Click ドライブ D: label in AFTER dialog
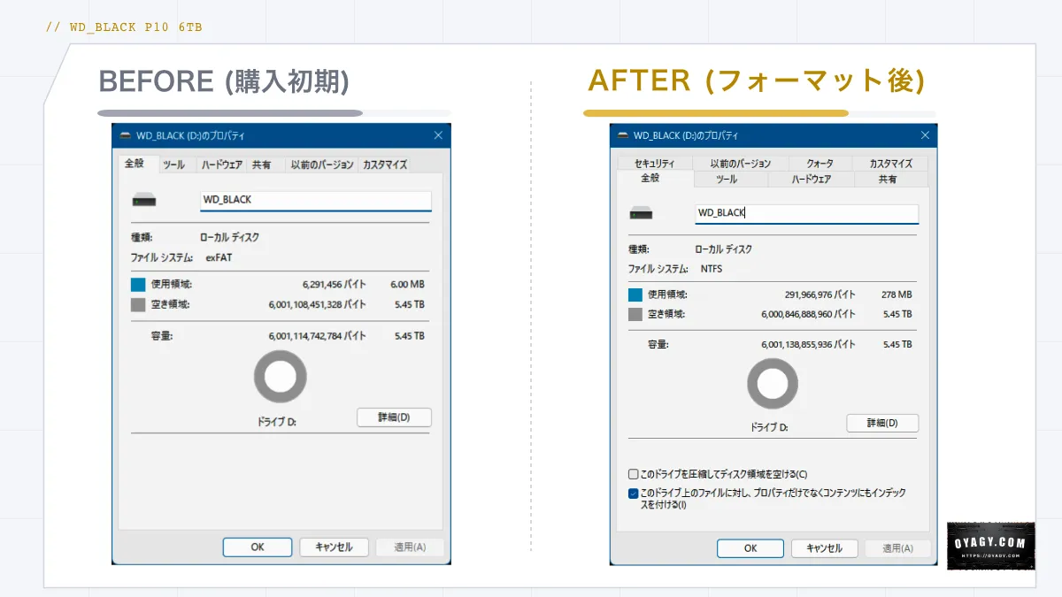 [769, 428]
